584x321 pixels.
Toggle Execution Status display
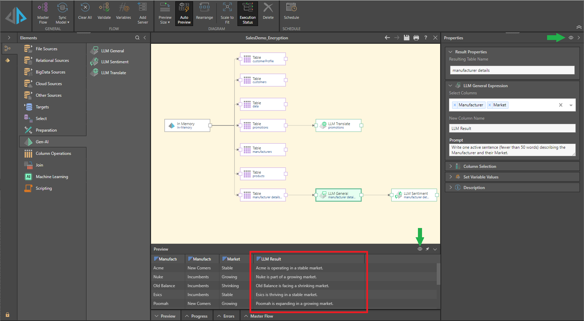coord(248,13)
